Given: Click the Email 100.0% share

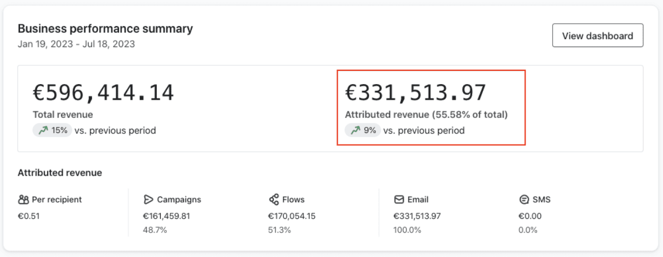Looking at the screenshot, I should 406,230.
